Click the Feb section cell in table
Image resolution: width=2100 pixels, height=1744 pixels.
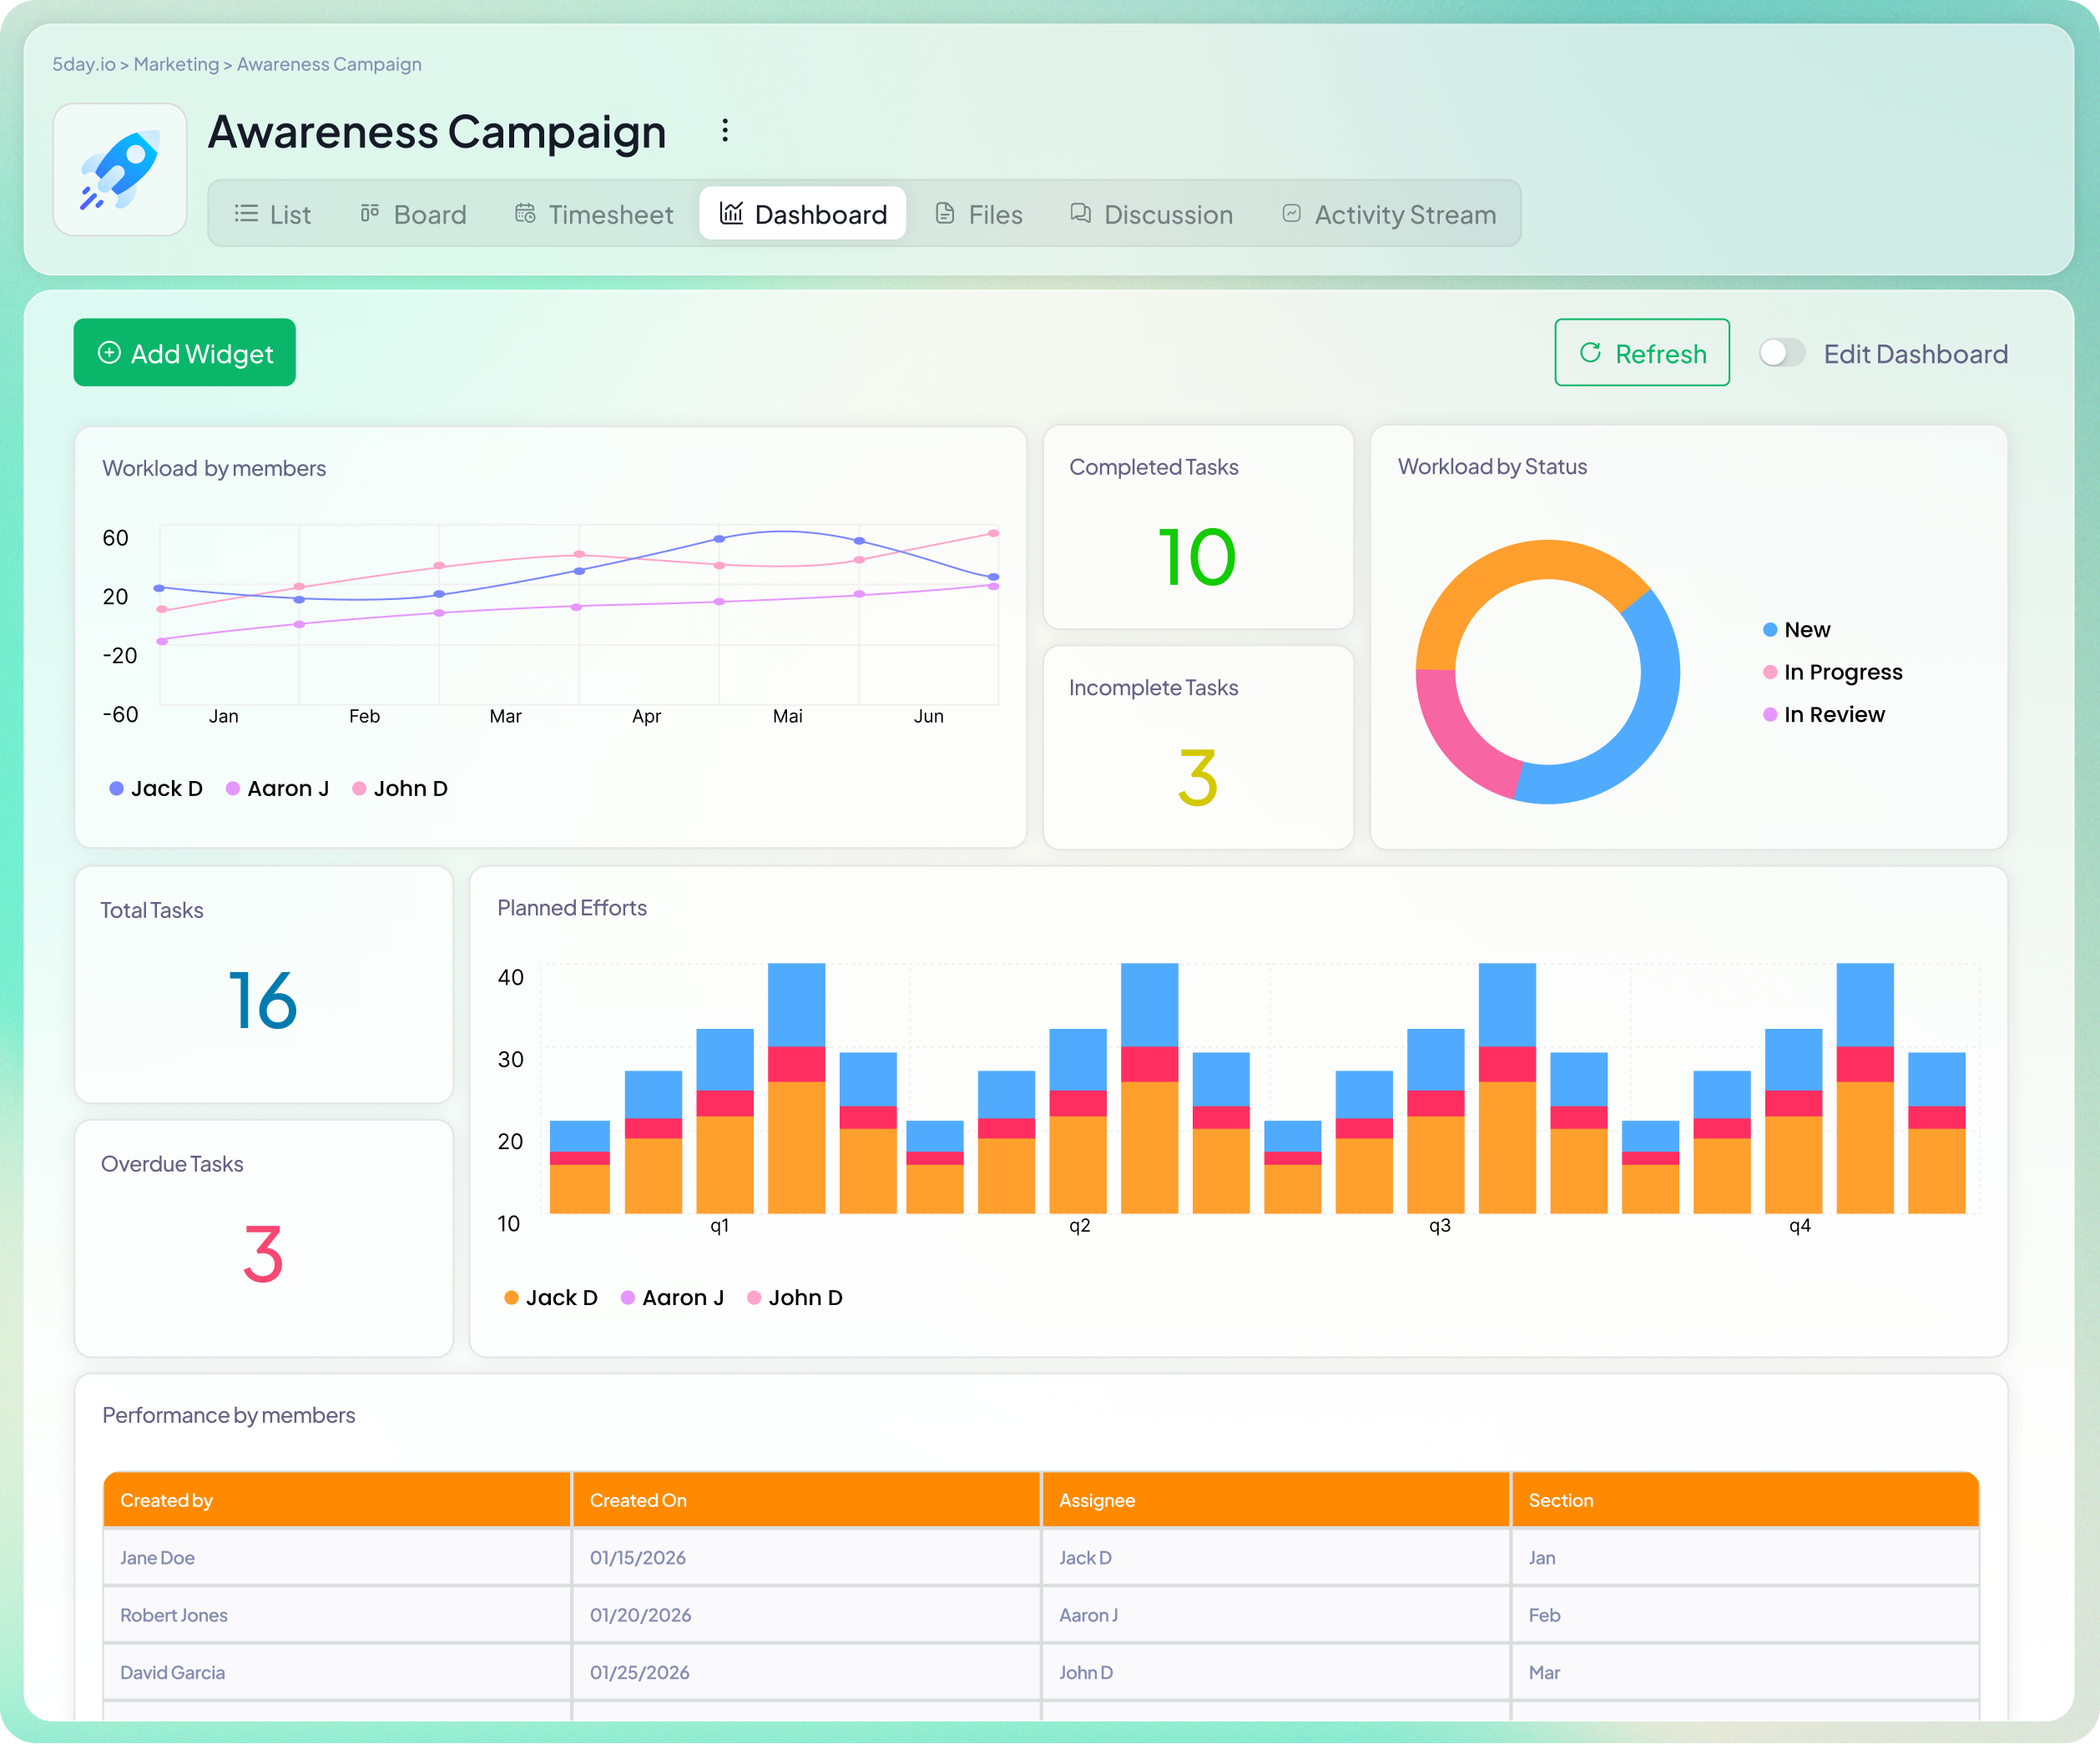[x=1746, y=1615]
